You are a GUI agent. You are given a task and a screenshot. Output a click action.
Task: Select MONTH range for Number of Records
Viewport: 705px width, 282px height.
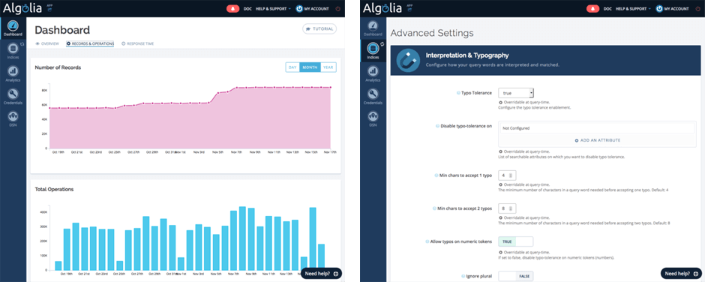click(x=310, y=67)
